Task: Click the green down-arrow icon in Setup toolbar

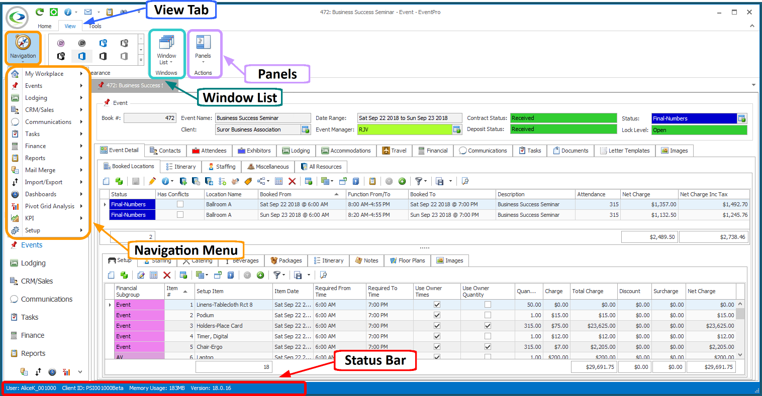Action: click(260, 275)
